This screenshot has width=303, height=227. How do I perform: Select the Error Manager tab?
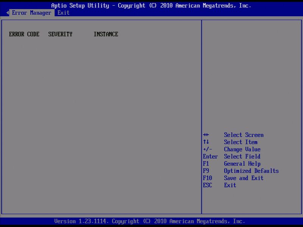[31, 12]
